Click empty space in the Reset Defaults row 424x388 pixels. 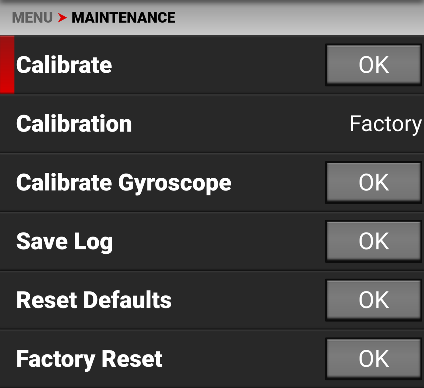pos(249,300)
